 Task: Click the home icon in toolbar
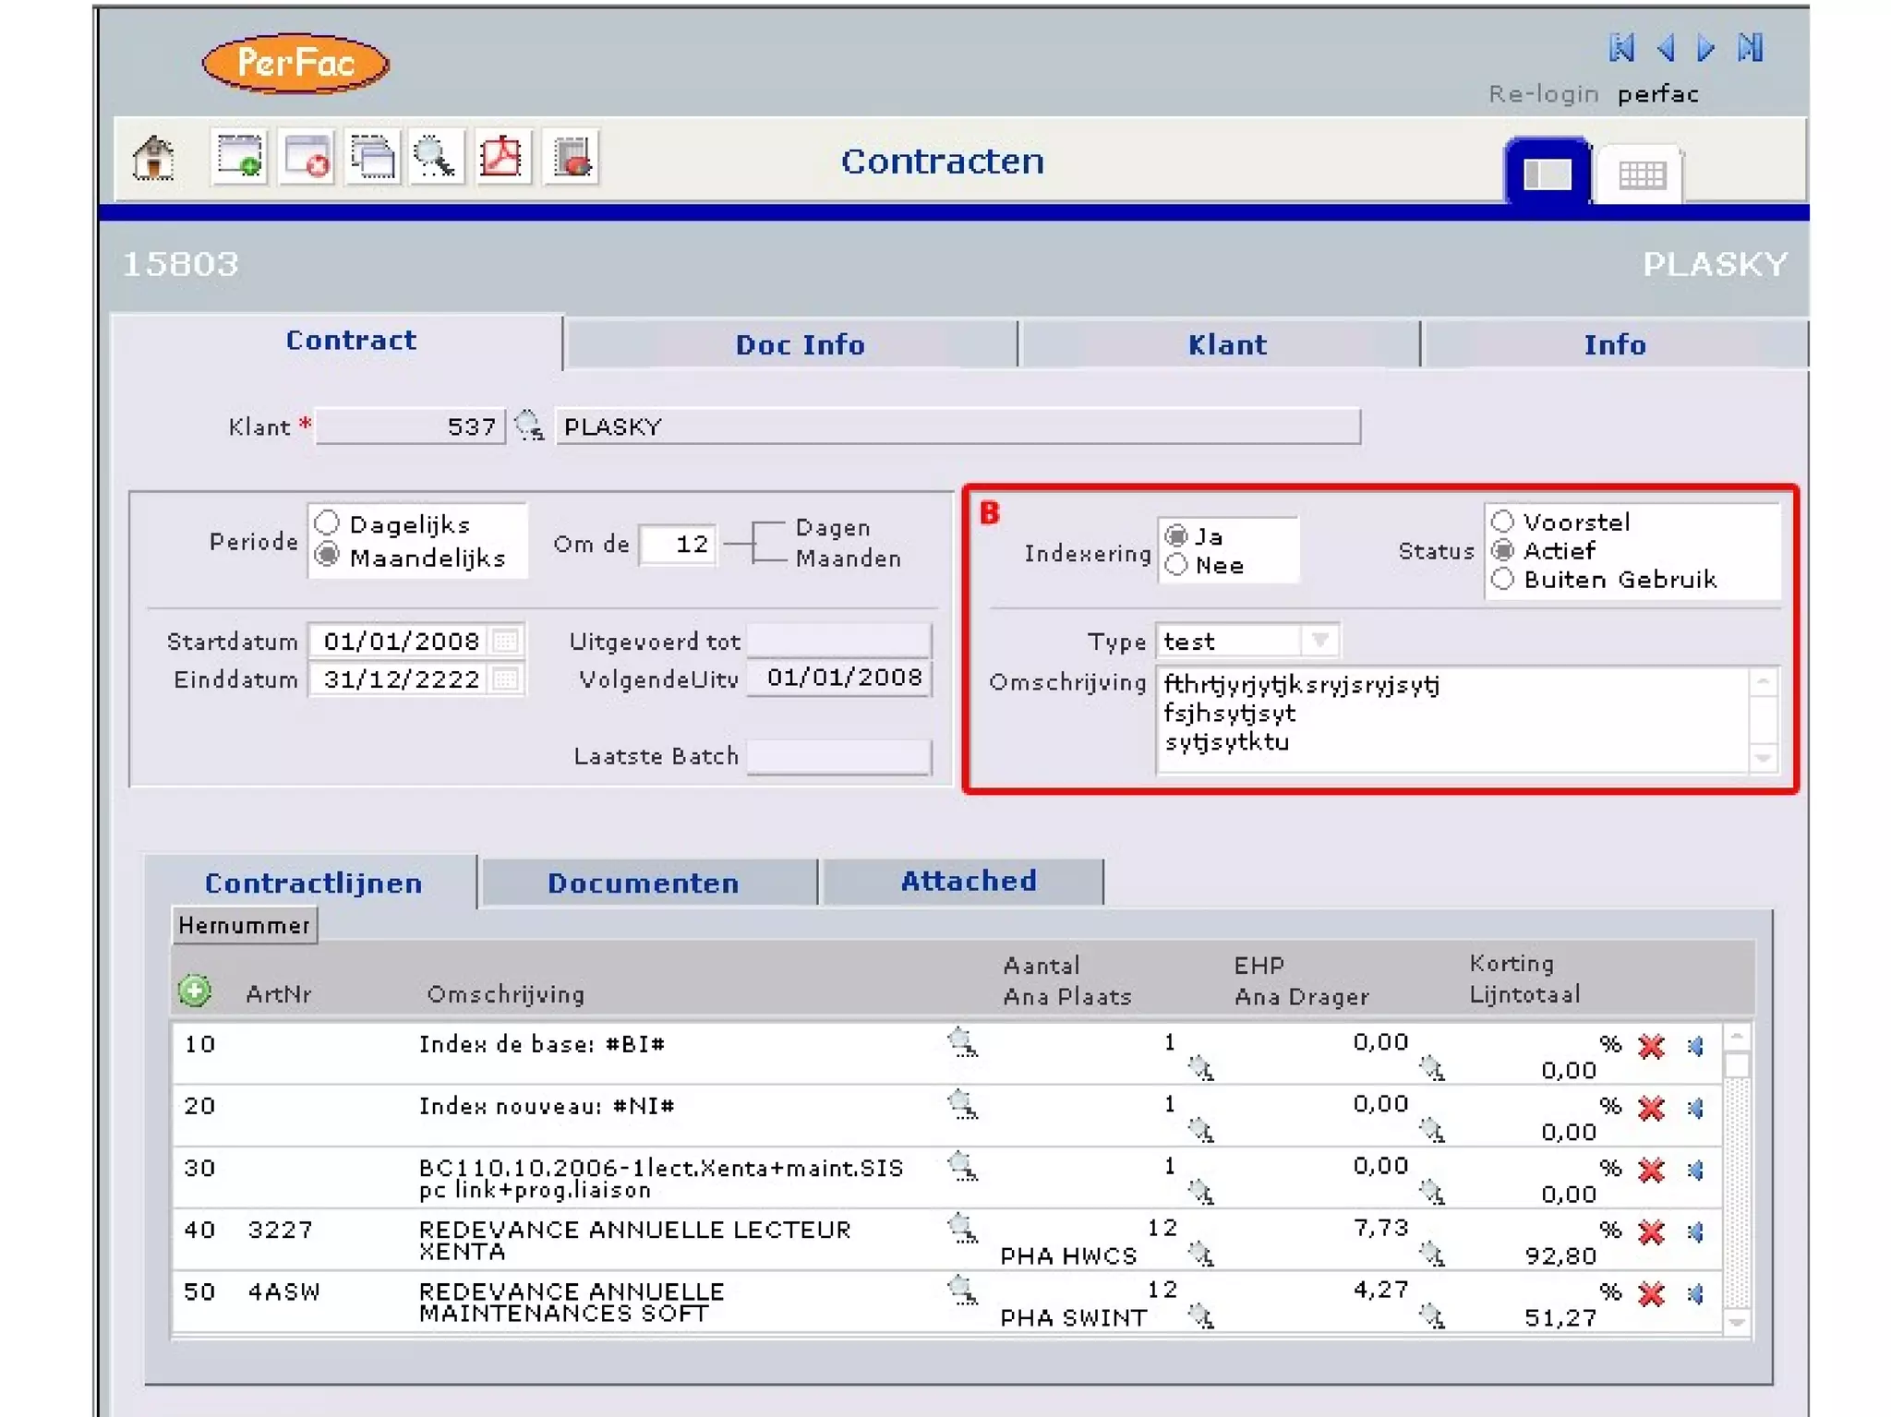coord(154,158)
